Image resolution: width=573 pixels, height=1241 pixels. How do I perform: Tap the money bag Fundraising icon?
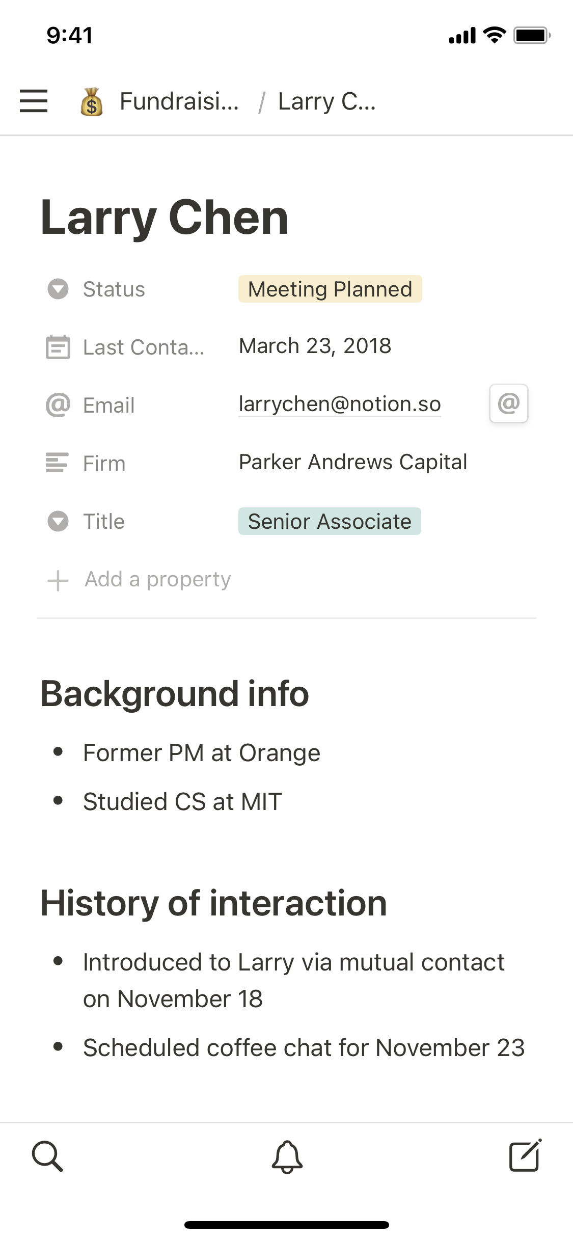click(92, 102)
